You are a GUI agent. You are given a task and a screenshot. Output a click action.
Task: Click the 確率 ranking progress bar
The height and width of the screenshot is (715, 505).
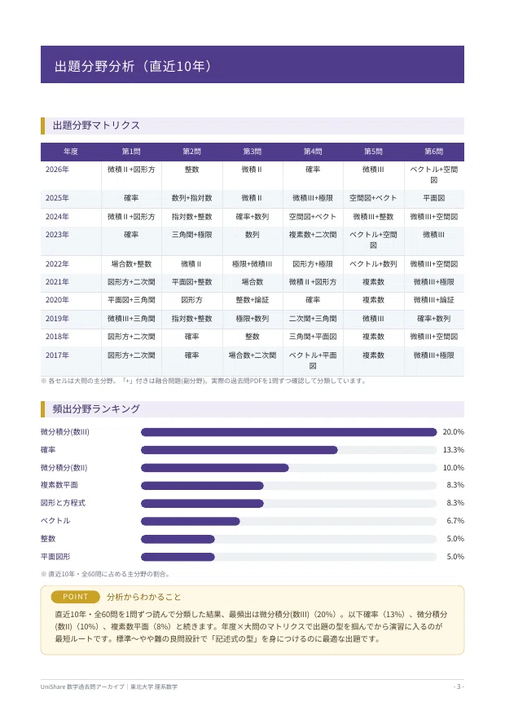pos(288,450)
